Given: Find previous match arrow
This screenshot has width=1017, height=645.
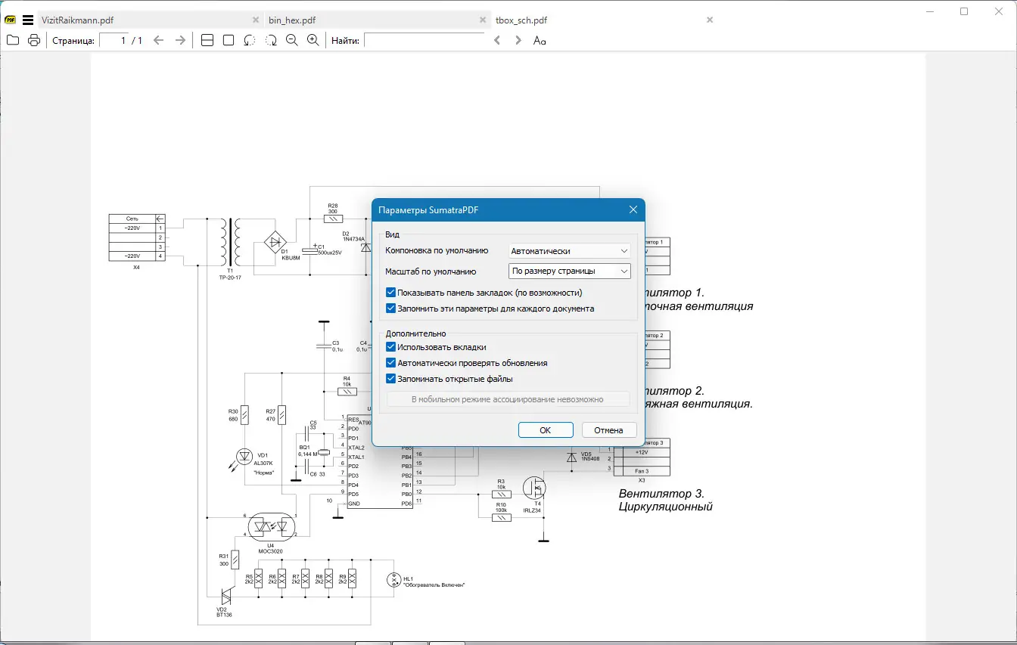Looking at the screenshot, I should click(x=497, y=40).
